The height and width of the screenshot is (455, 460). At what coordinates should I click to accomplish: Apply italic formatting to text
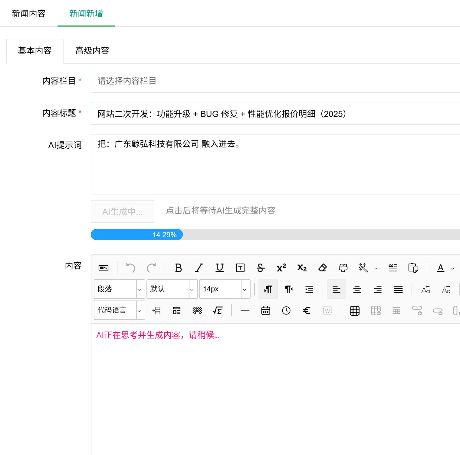pyautogui.click(x=199, y=268)
